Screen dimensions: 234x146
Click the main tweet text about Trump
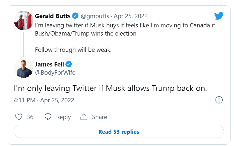point(110,88)
